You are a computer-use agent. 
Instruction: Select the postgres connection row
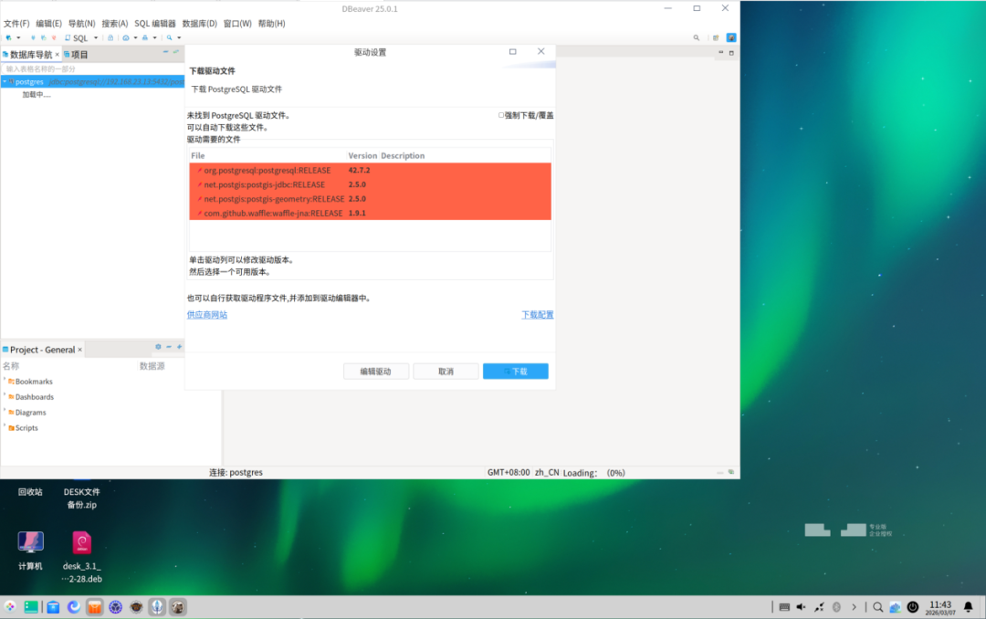[92, 82]
